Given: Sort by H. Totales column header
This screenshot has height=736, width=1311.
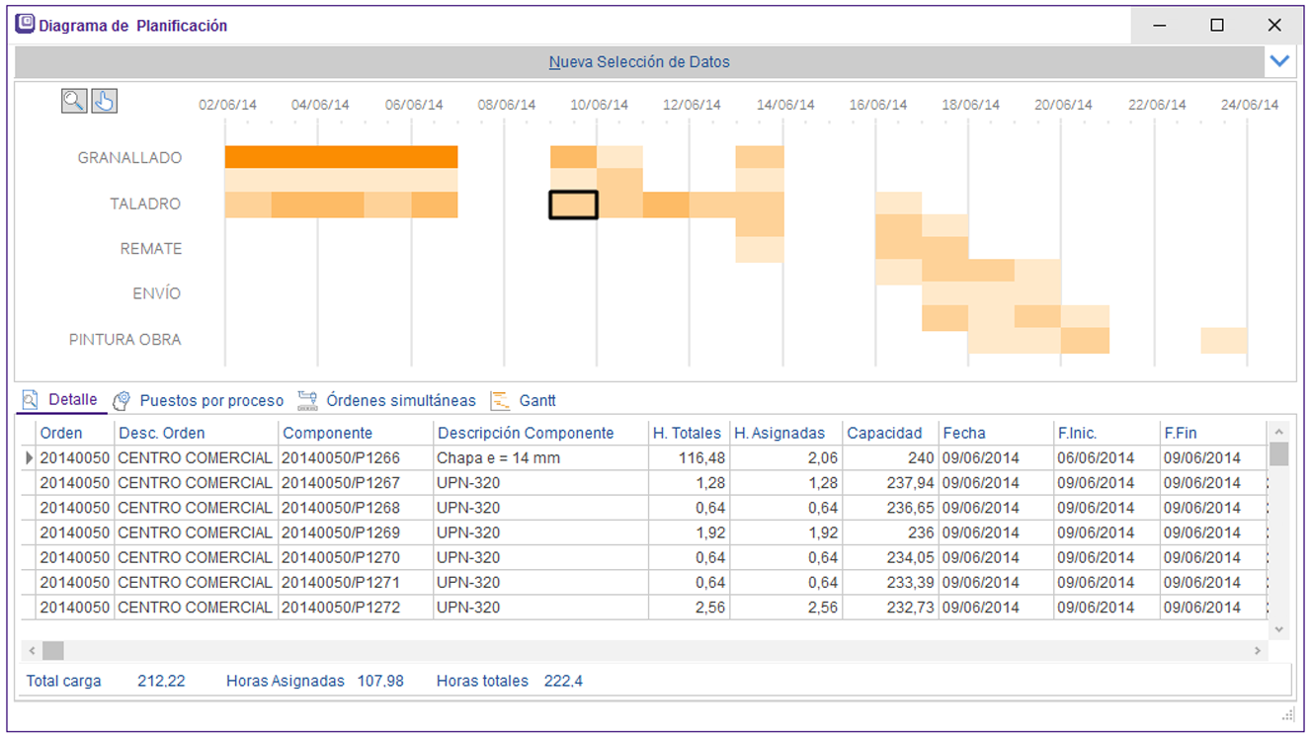Looking at the screenshot, I should (x=688, y=433).
